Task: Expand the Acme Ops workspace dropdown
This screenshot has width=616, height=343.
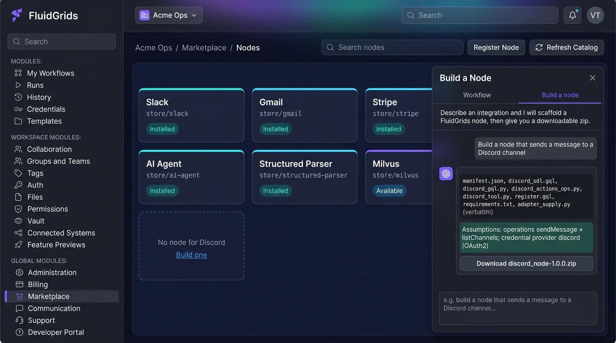Action: coord(169,15)
